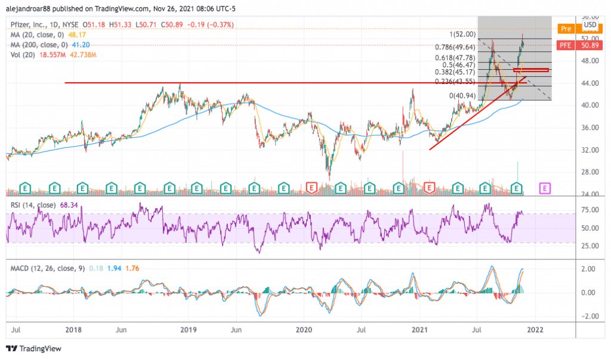Viewport: 611px width, 359px height.
Task: Click the red earnings marker just after 2020
Action: point(311,188)
